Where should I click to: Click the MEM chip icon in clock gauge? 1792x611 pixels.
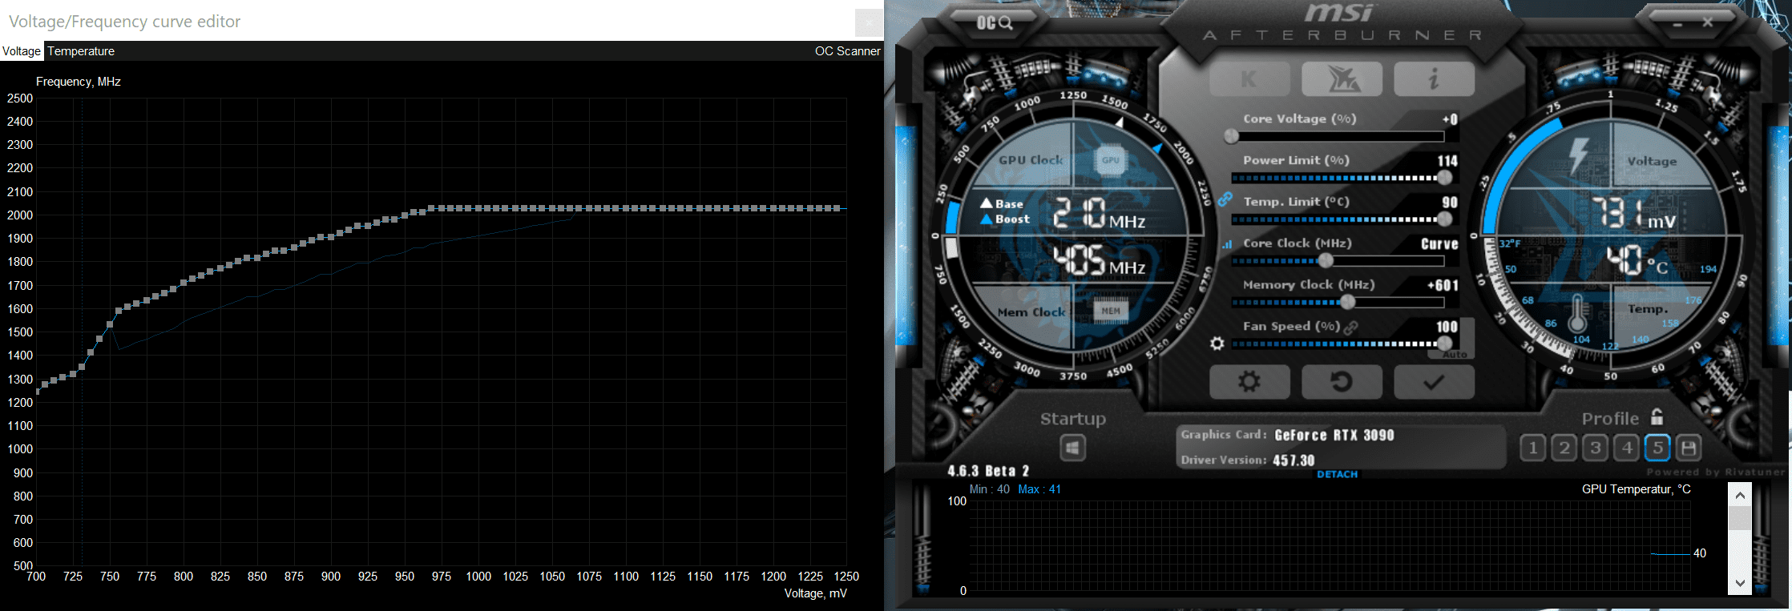[1111, 311]
